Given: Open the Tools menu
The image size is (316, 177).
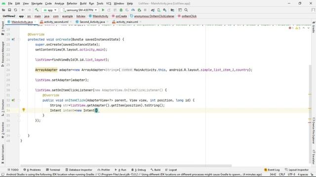Looking at the screenshot, I should (x=100, y=3).
